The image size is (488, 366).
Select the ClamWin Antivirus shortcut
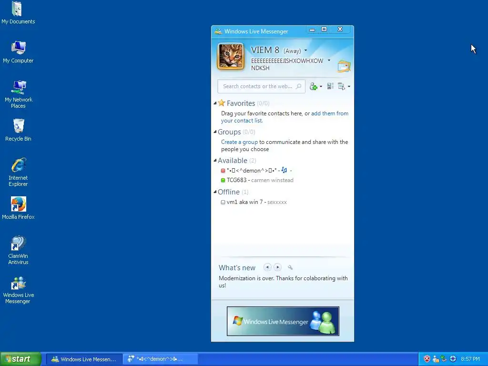click(18, 250)
